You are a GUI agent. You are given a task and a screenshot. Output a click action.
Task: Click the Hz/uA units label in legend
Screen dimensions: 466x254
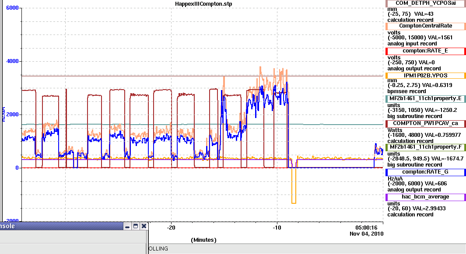click(395, 179)
